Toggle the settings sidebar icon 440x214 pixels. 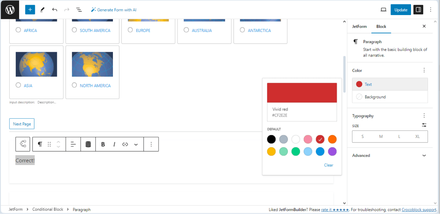[x=418, y=10]
